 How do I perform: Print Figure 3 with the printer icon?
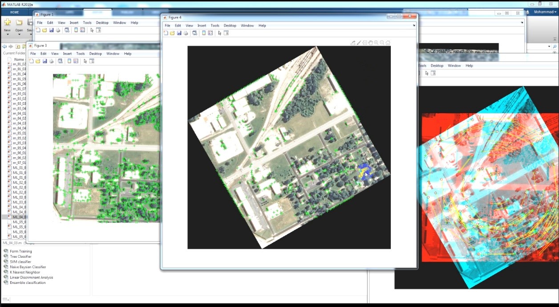pos(51,61)
